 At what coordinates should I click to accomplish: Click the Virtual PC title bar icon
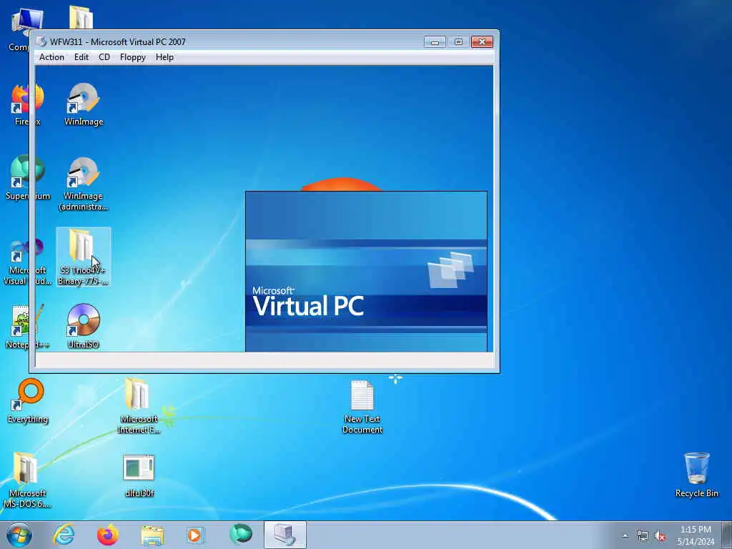41,41
